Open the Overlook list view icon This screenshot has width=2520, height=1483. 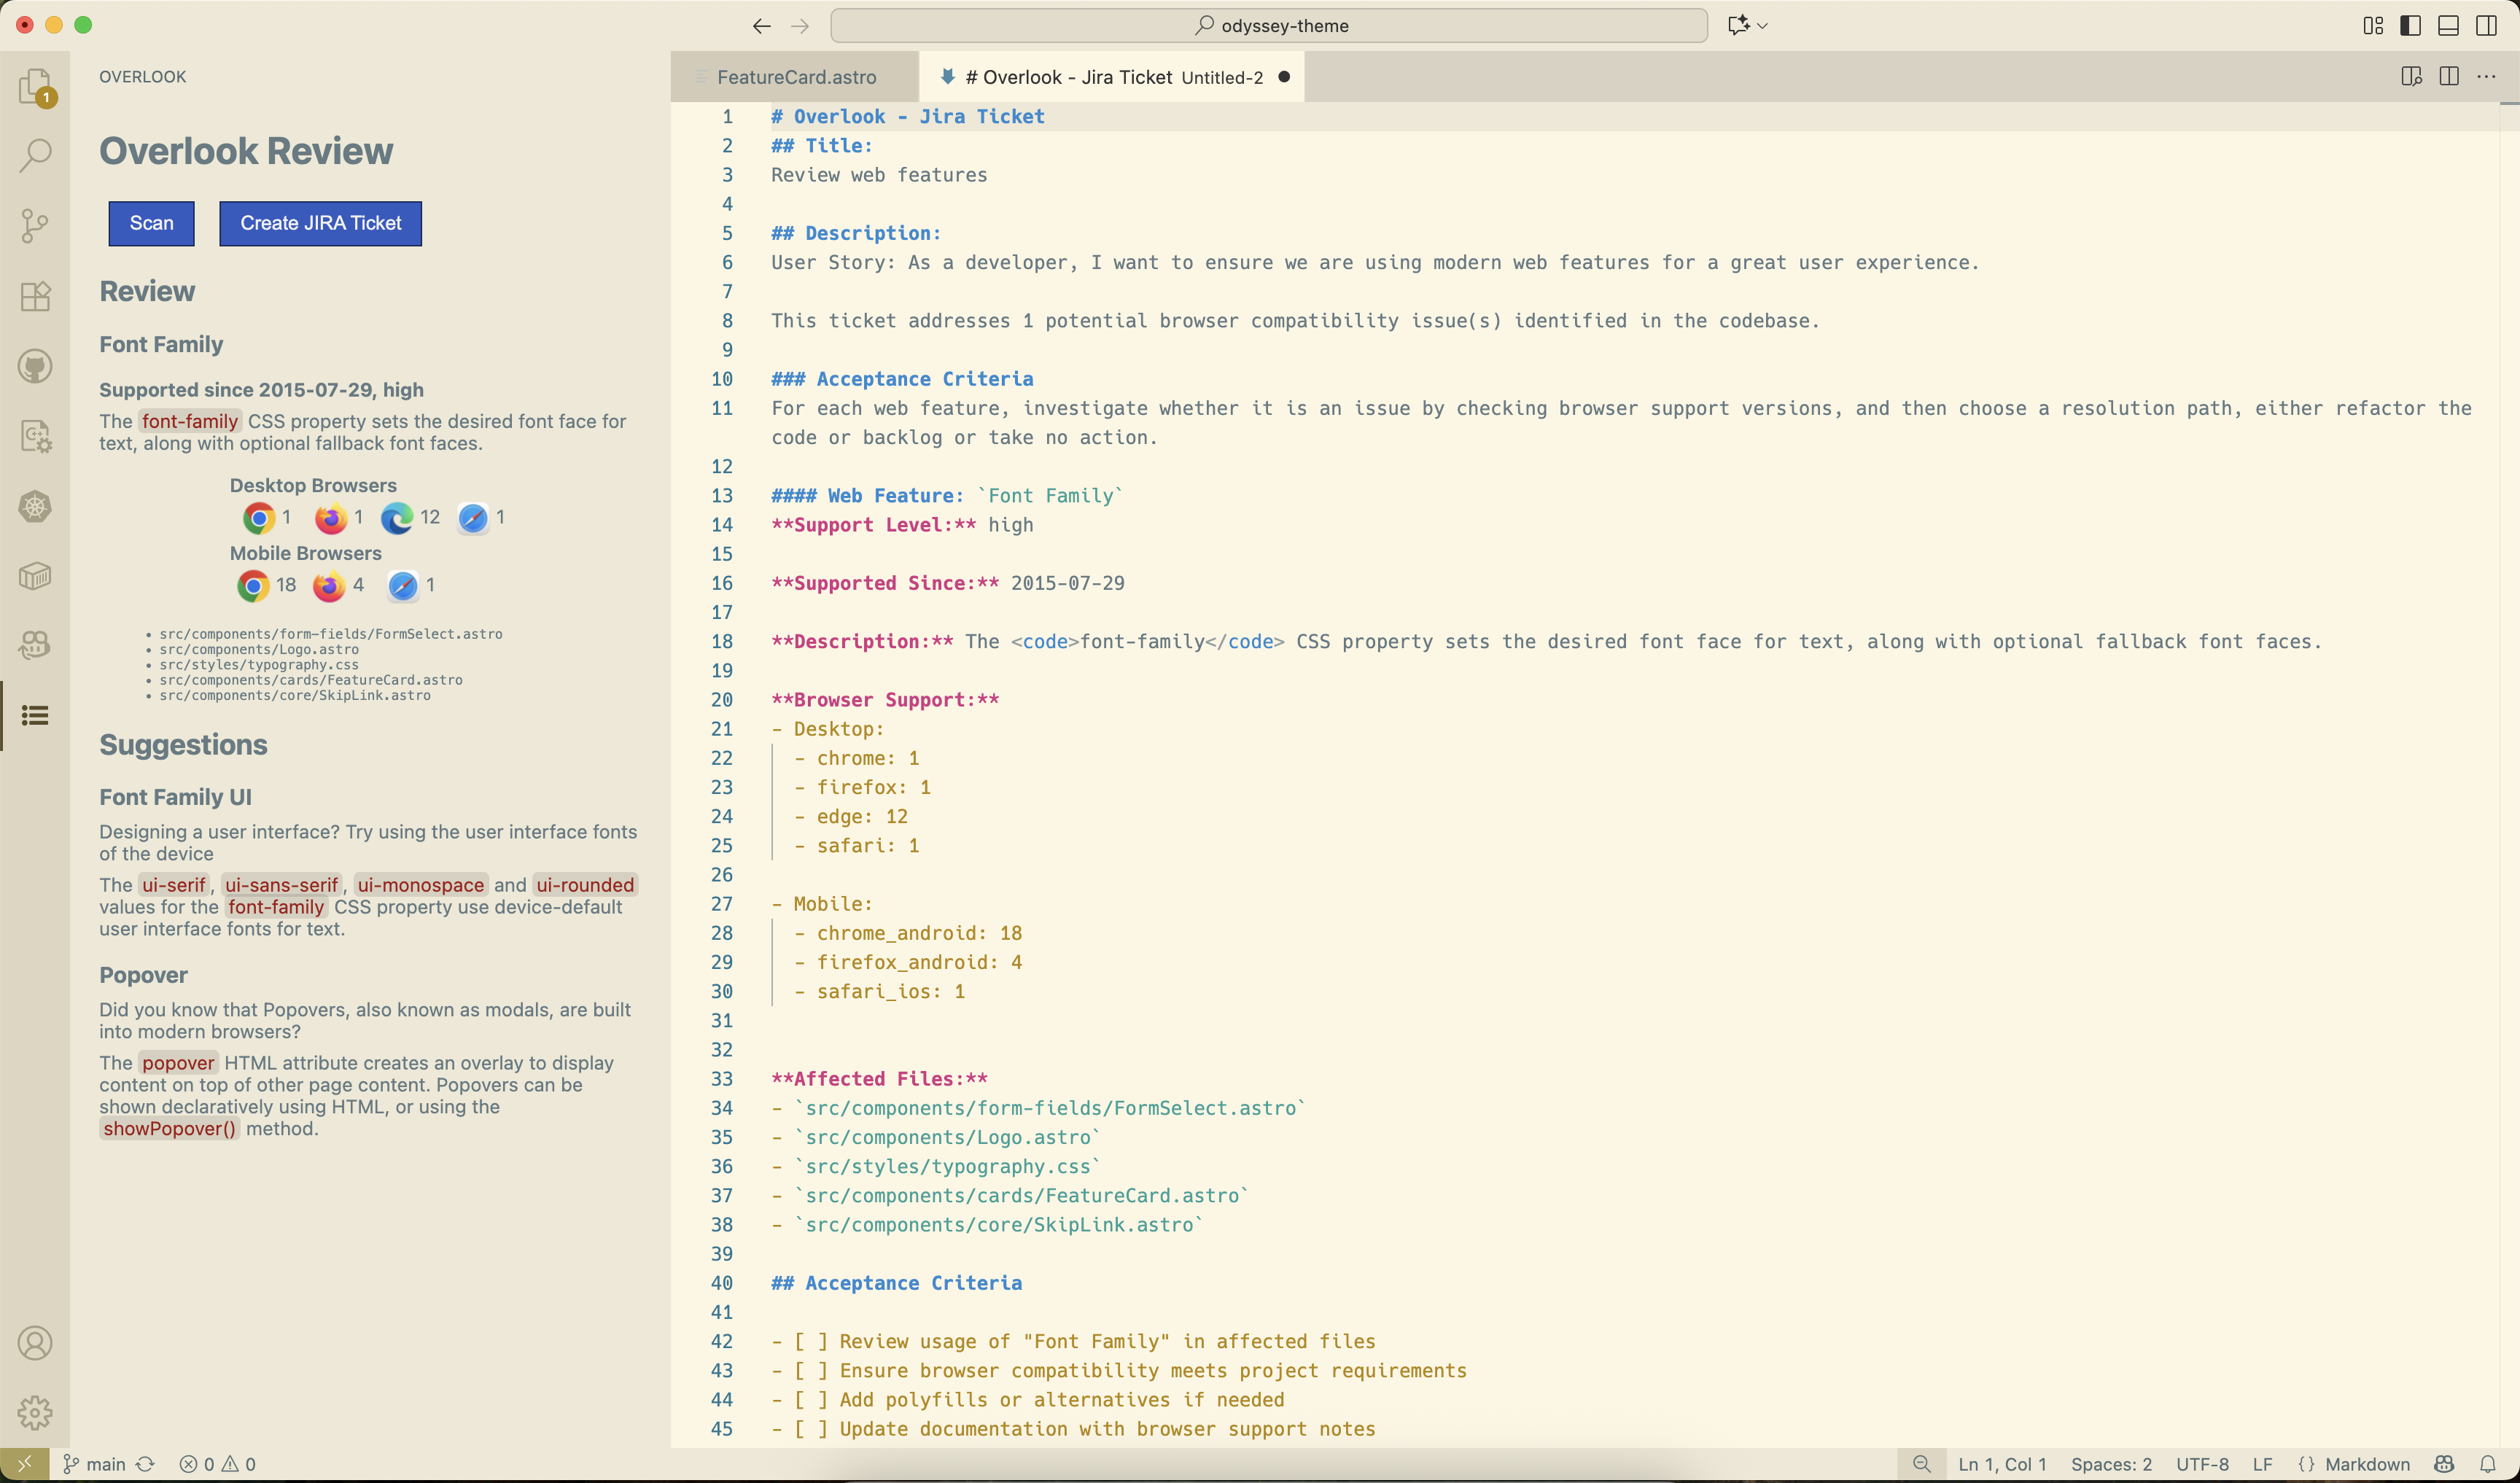[x=35, y=715]
